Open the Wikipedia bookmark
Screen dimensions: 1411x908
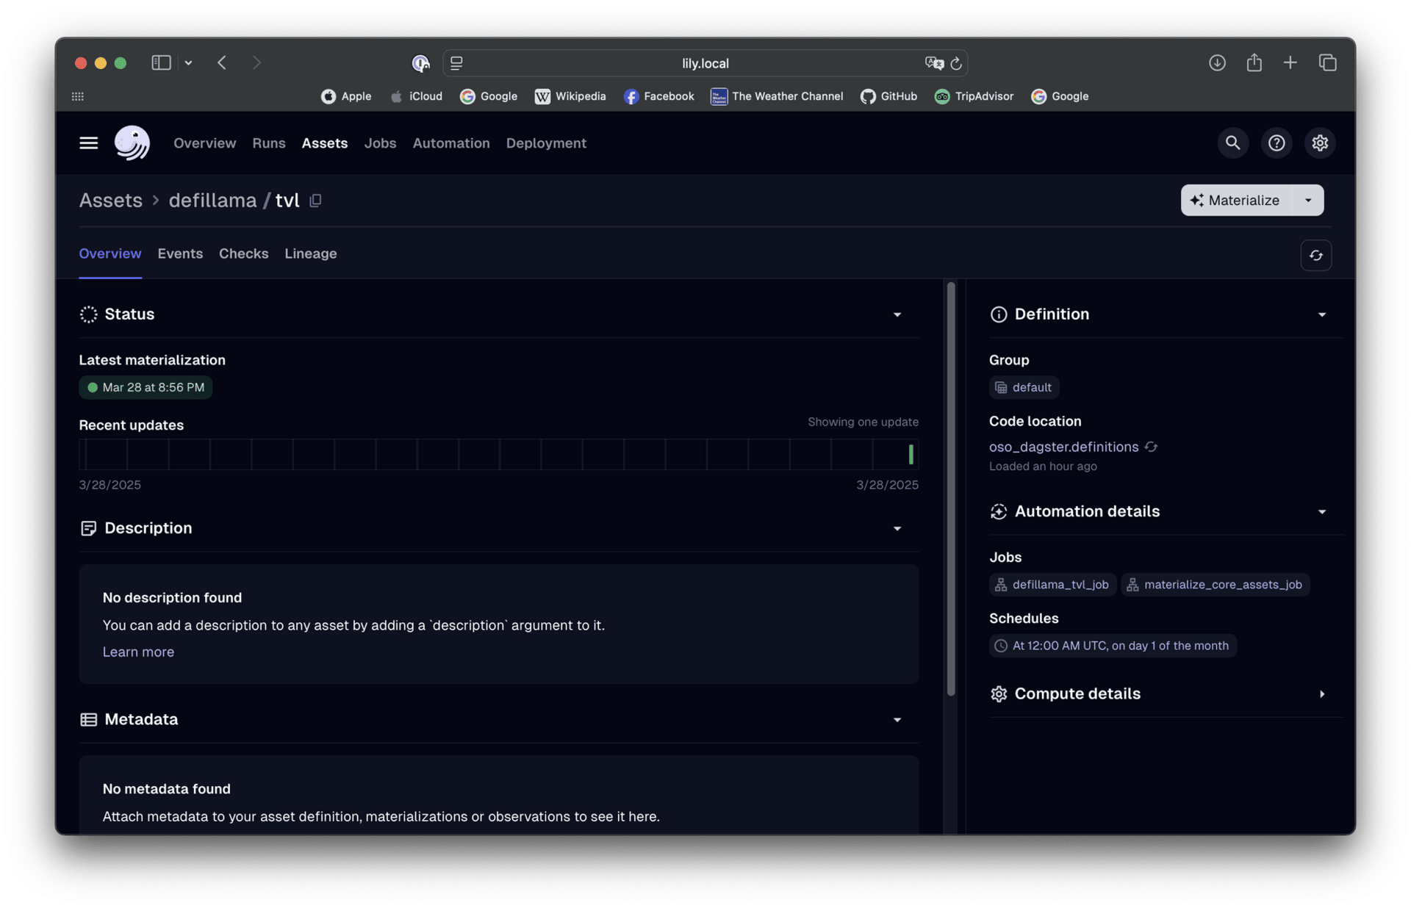click(x=570, y=96)
